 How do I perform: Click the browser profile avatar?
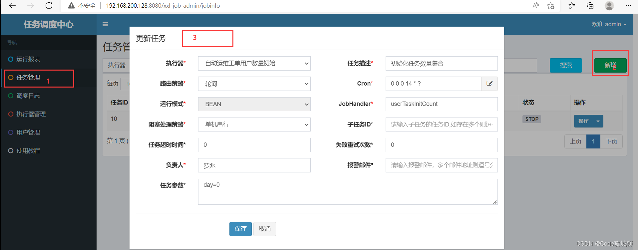(609, 6)
